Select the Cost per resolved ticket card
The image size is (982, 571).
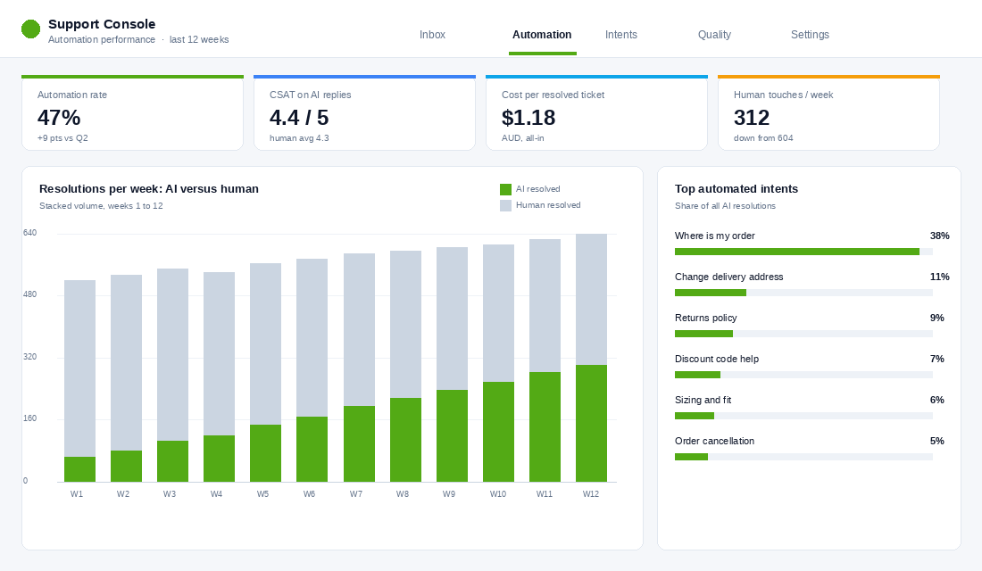click(597, 112)
